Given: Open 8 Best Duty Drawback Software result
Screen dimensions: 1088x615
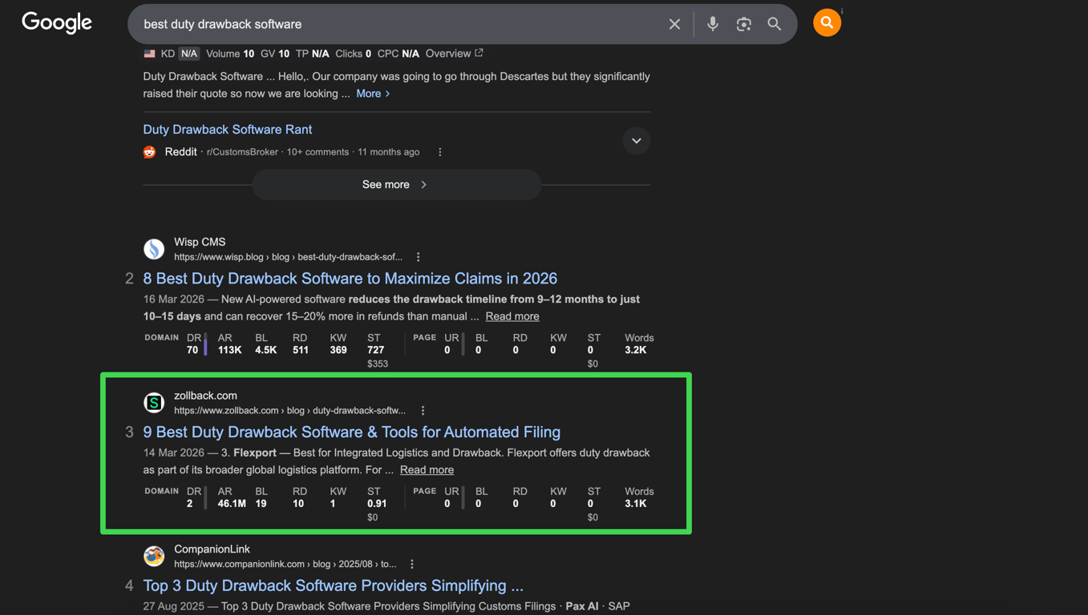Looking at the screenshot, I should pyautogui.click(x=350, y=279).
